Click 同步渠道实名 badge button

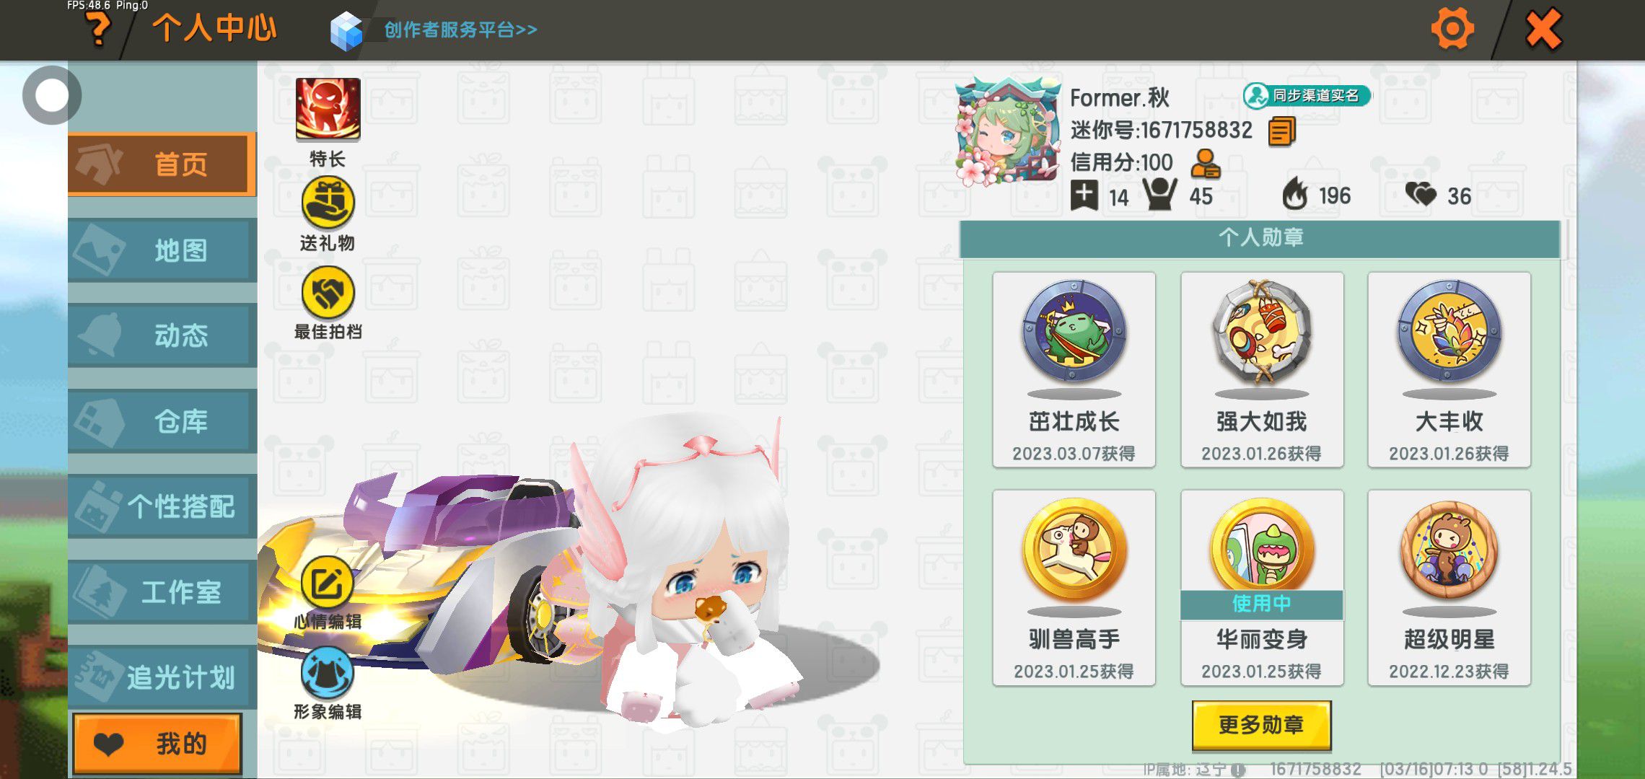tap(1306, 95)
